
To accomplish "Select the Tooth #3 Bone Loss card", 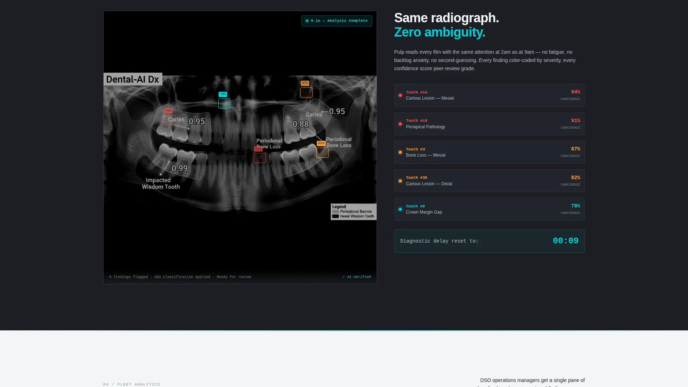I will 489,152.
